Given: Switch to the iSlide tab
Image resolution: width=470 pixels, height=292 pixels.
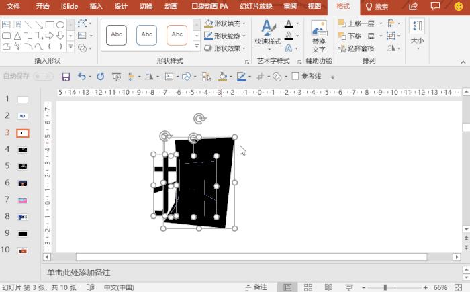Looking at the screenshot, I should point(69,6).
